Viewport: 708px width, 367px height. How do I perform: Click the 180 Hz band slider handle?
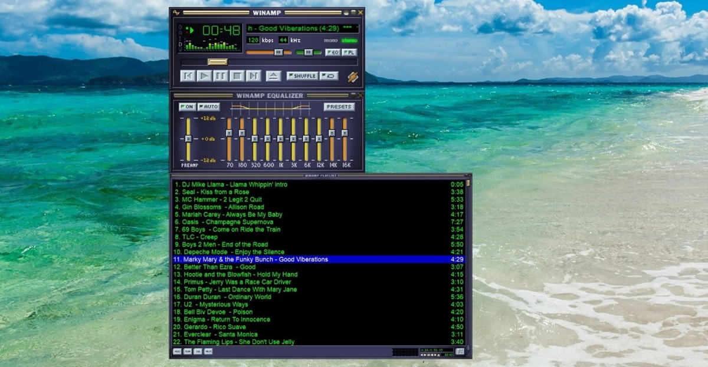(242, 133)
